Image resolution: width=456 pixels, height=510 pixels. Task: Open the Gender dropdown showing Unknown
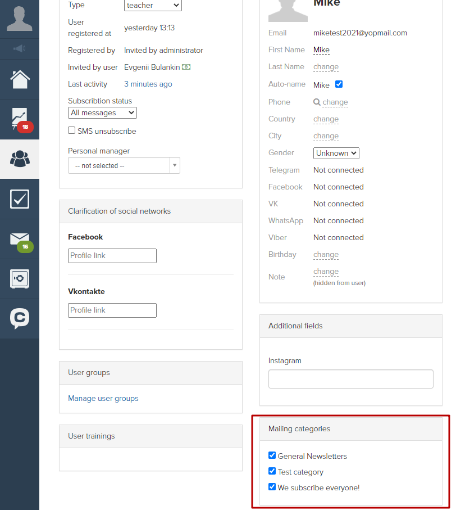tap(336, 153)
